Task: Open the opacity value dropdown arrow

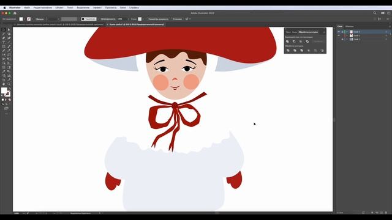Action: point(129,19)
